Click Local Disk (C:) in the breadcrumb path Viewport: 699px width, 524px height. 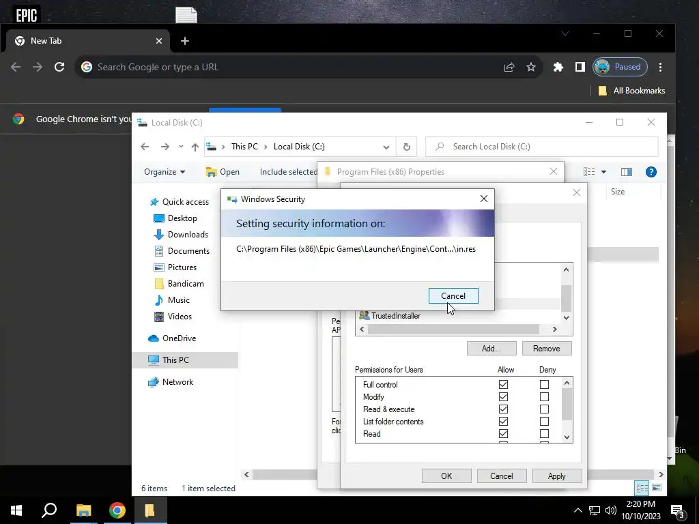(299, 147)
